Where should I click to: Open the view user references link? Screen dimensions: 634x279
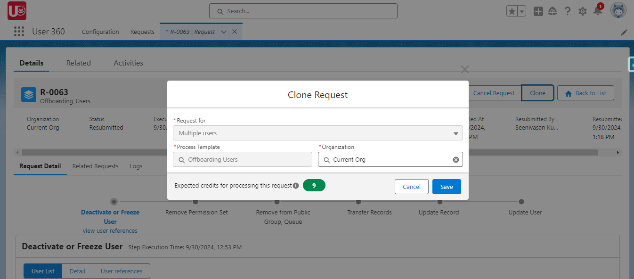point(110,230)
